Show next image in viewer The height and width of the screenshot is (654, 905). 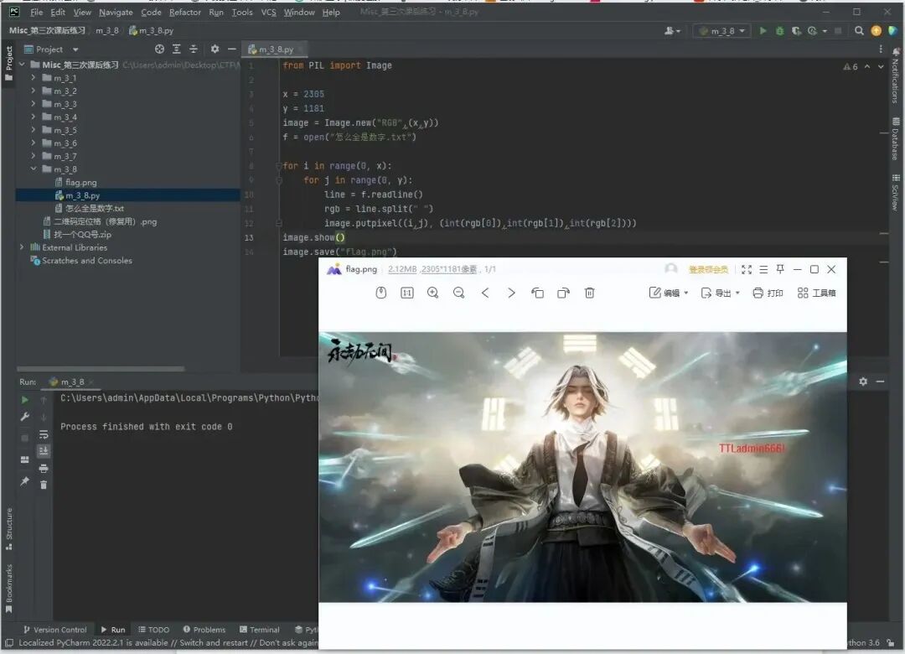pyautogui.click(x=511, y=293)
